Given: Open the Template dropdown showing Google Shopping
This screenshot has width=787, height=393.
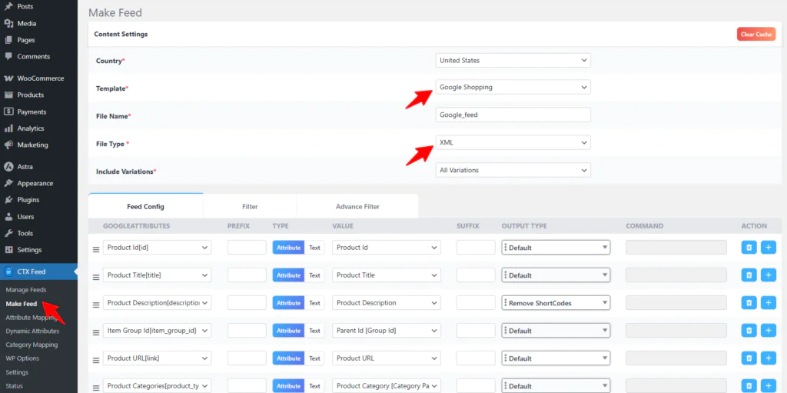Looking at the screenshot, I should coord(513,88).
